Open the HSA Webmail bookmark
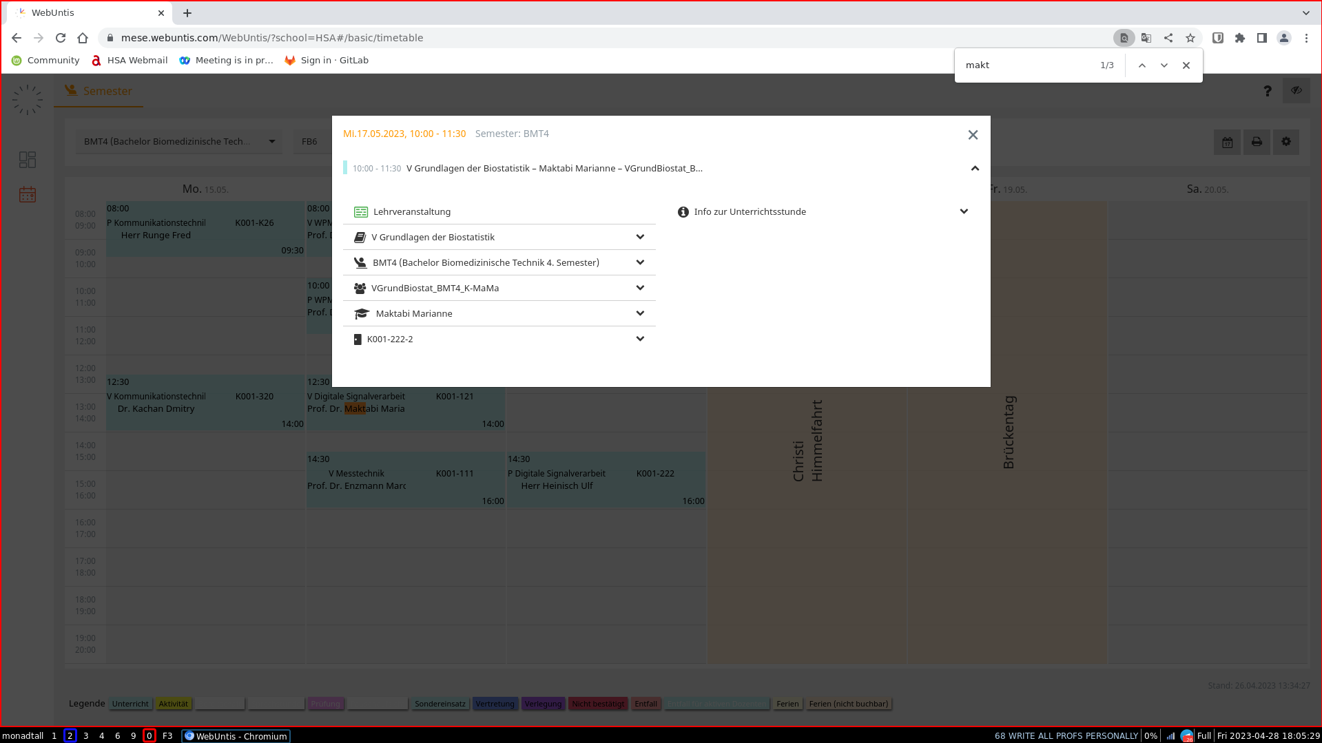This screenshot has width=1322, height=743. [x=130, y=61]
